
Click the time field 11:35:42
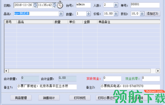click(x=45, y=5)
